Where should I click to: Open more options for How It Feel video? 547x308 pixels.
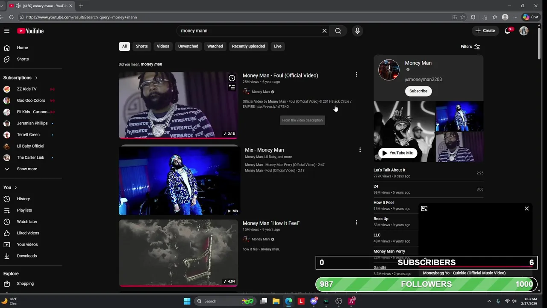click(x=356, y=222)
